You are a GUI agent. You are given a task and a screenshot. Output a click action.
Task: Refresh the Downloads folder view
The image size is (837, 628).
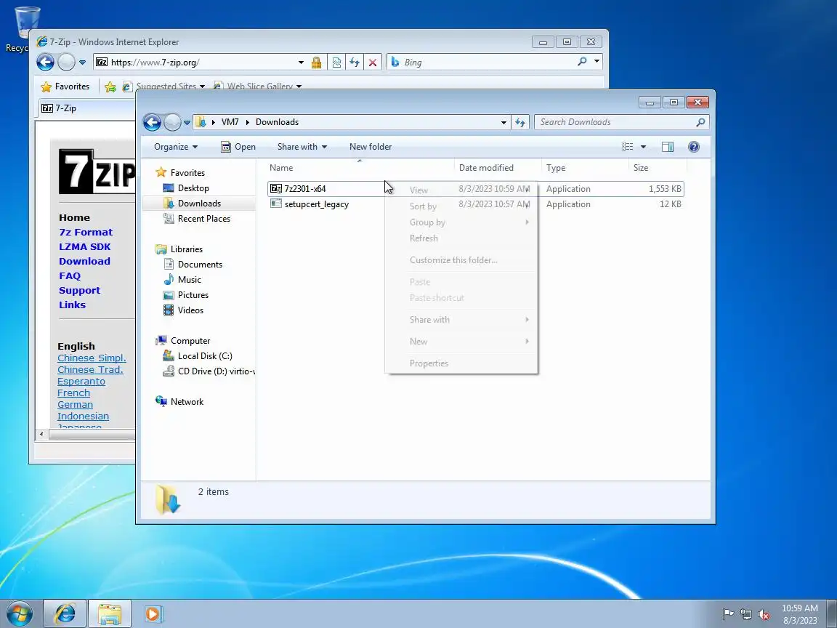[520, 122]
